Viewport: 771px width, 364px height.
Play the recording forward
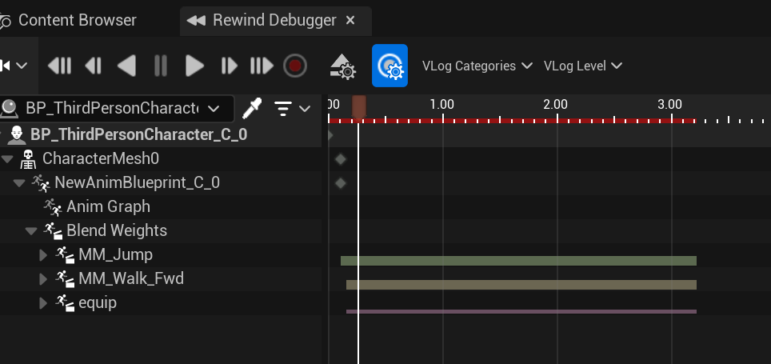194,66
